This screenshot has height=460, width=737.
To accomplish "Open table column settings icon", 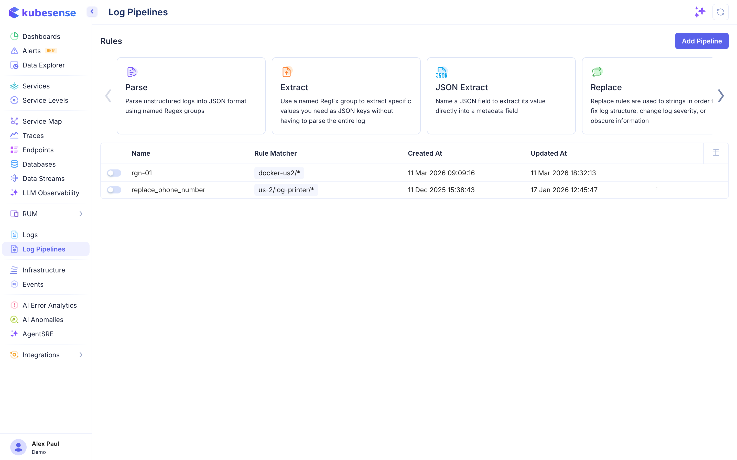I will (716, 153).
